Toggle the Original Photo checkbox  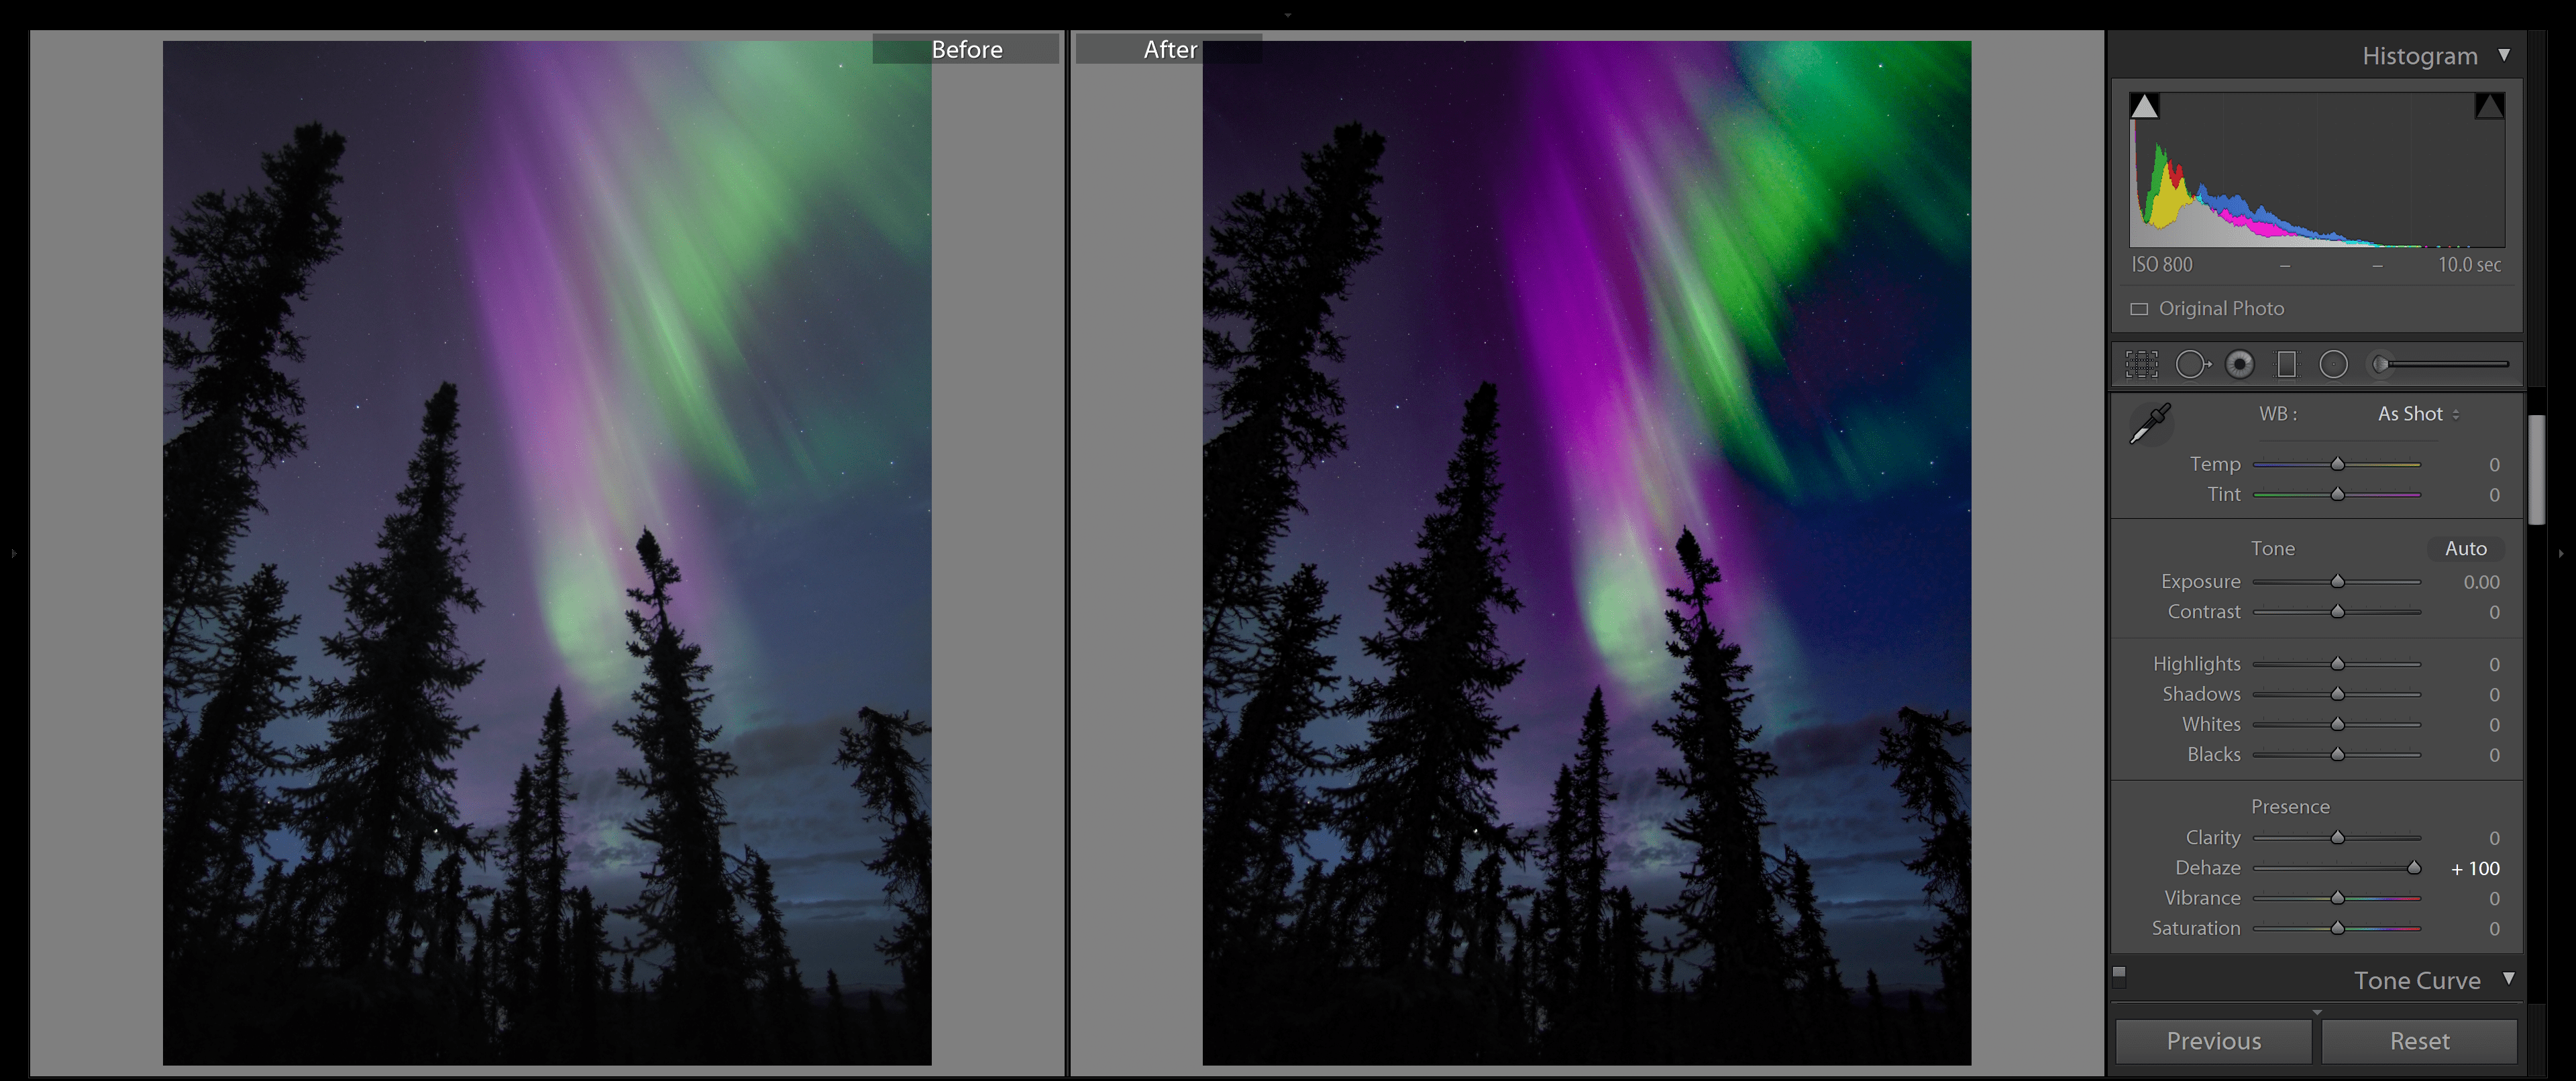coord(2140,308)
